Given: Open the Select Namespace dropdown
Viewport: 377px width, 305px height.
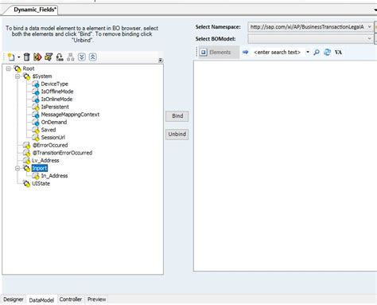Looking at the screenshot, I should [369, 27].
